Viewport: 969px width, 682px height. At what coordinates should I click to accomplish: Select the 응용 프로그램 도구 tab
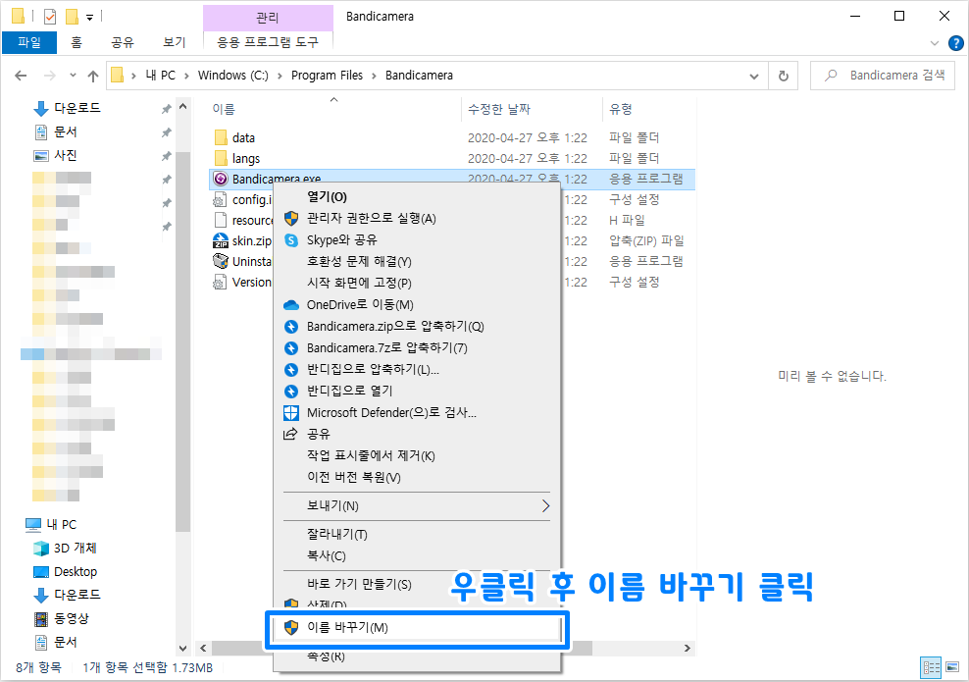[x=268, y=42]
